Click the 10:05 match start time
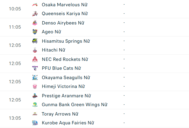The image size is (189, 128). point(15,9)
